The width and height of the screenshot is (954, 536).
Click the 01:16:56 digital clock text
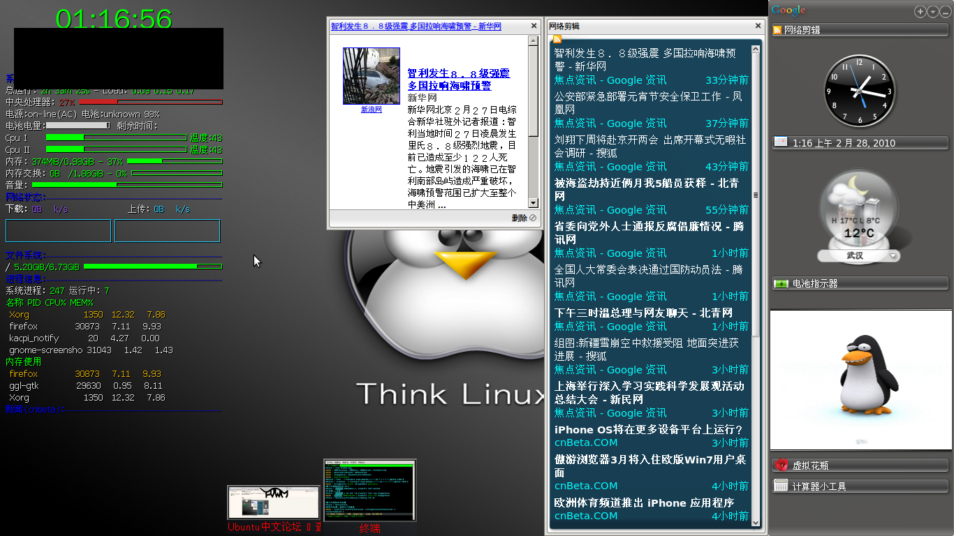(x=114, y=18)
